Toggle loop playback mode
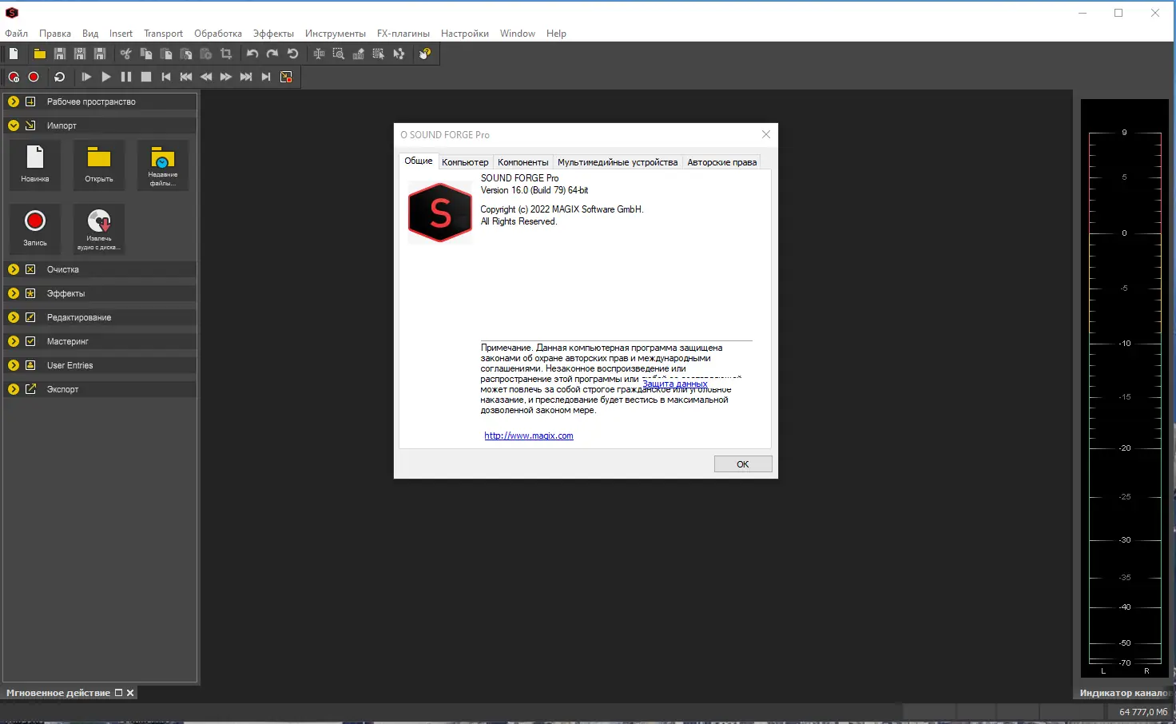 coord(59,77)
